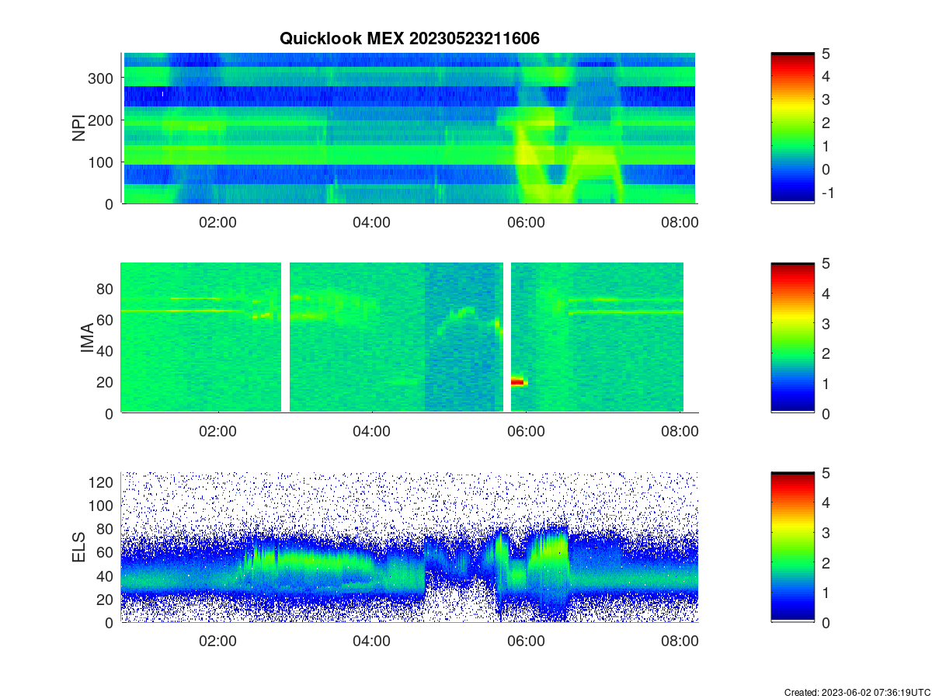Click the 20 tick on ELS axis
The height and width of the screenshot is (699, 932).
pos(106,599)
